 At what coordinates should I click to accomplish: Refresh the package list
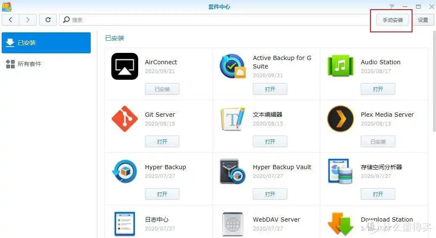click(48, 20)
